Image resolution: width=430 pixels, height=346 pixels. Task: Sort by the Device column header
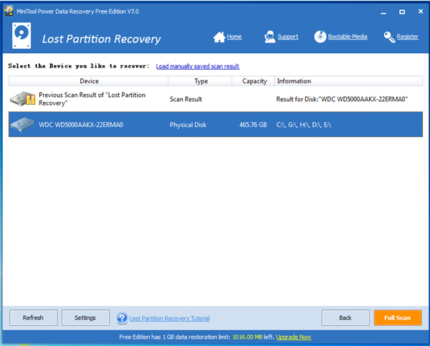tap(89, 81)
